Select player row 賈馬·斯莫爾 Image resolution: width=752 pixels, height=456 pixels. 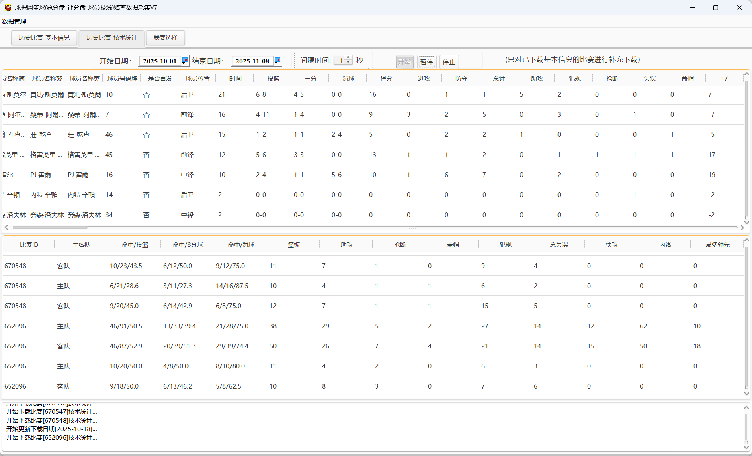[x=373, y=95]
